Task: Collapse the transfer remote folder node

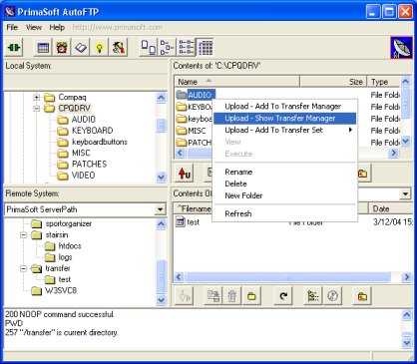Action: 23,268
